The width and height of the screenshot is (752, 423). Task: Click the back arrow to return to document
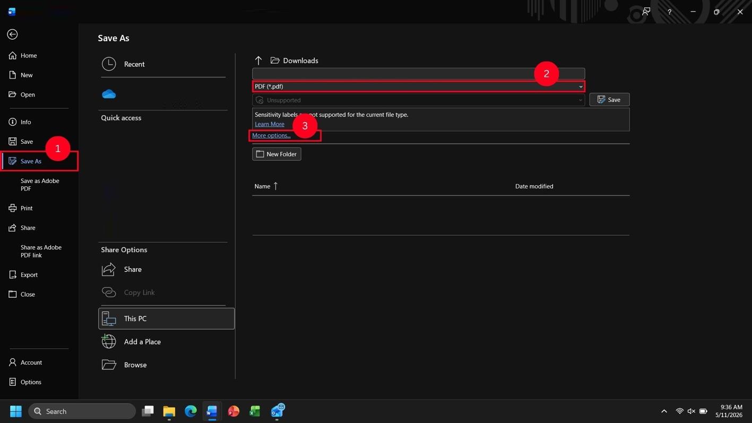(x=12, y=34)
